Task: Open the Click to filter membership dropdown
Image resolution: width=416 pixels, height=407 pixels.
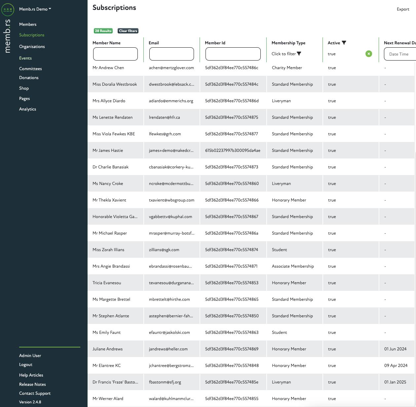Action: tap(284, 54)
